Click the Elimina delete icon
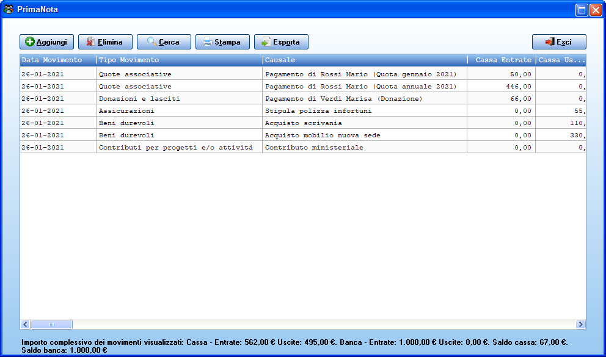Image resolution: width=606 pixels, height=357 pixels. pyautogui.click(x=90, y=41)
